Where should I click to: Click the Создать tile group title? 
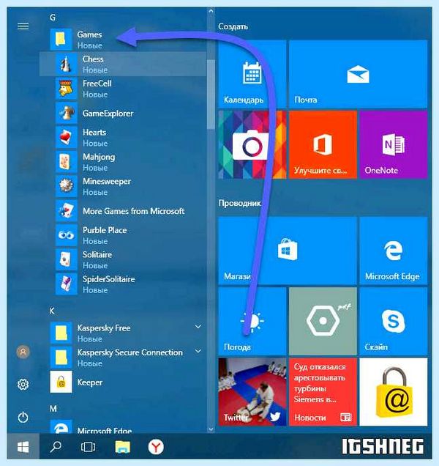233,26
